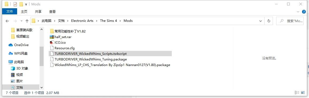Click the up-one-level arrow icon
Screen dimensions: 309x98
tap(27, 21)
